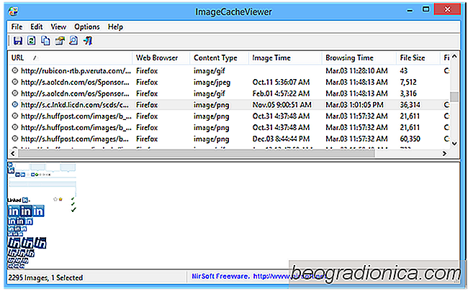Open the File menu
Viewport: 468px width, 291px height.
click(x=17, y=27)
